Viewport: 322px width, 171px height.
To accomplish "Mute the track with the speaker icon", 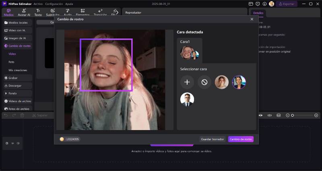I will (x=18, y=143).
